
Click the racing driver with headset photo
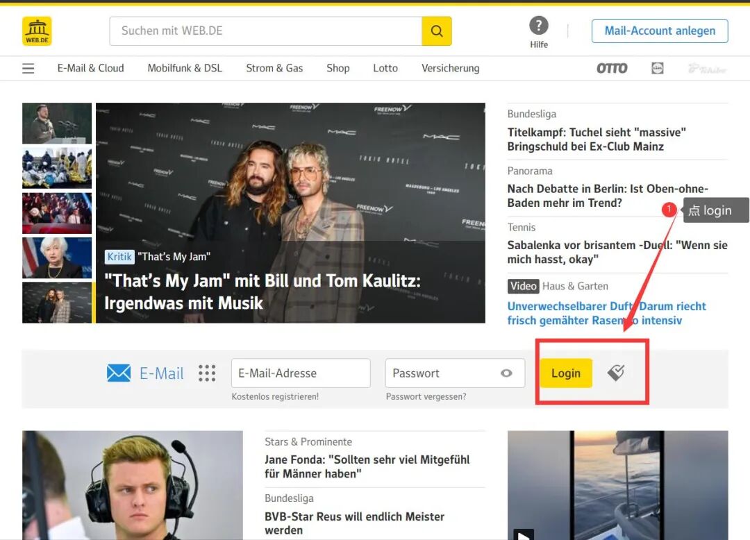coord(133,485)
